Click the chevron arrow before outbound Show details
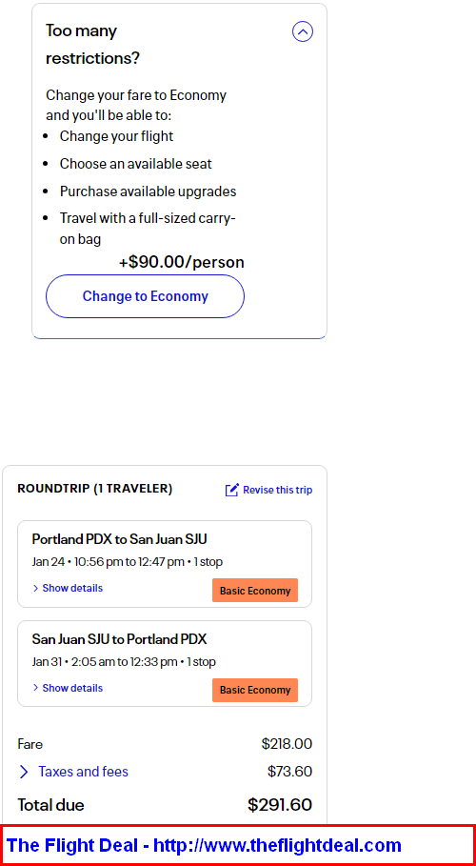The width and height of the screenshot is (476, 866). [36, 588]
